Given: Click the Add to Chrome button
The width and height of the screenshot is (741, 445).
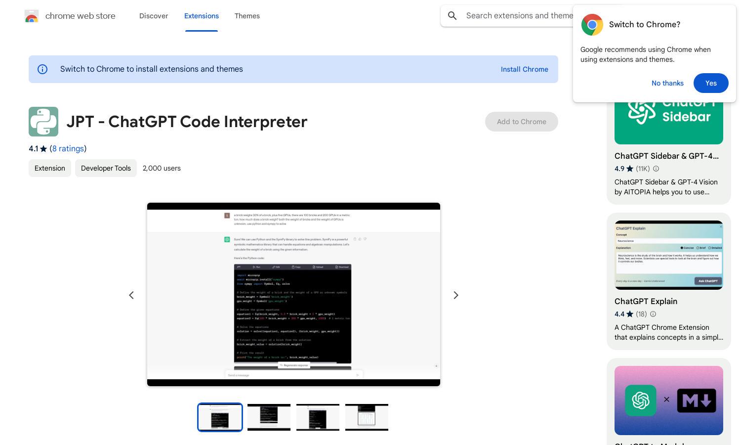Looking at the screenshot, I should click(x=522, y=122).
